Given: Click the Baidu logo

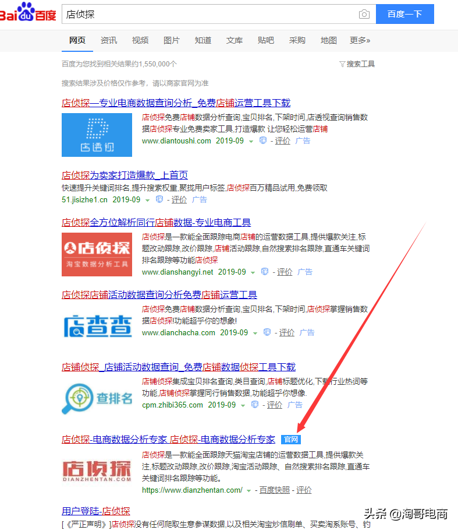Looking at the screenshot, I should click(28, 12).
